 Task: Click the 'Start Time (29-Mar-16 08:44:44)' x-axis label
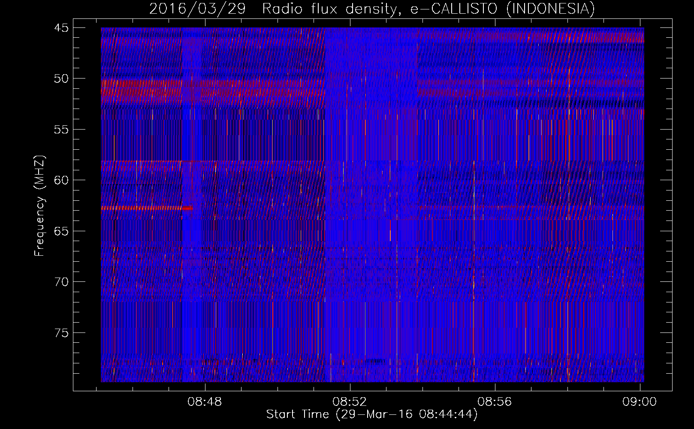(x=372, y=414)
